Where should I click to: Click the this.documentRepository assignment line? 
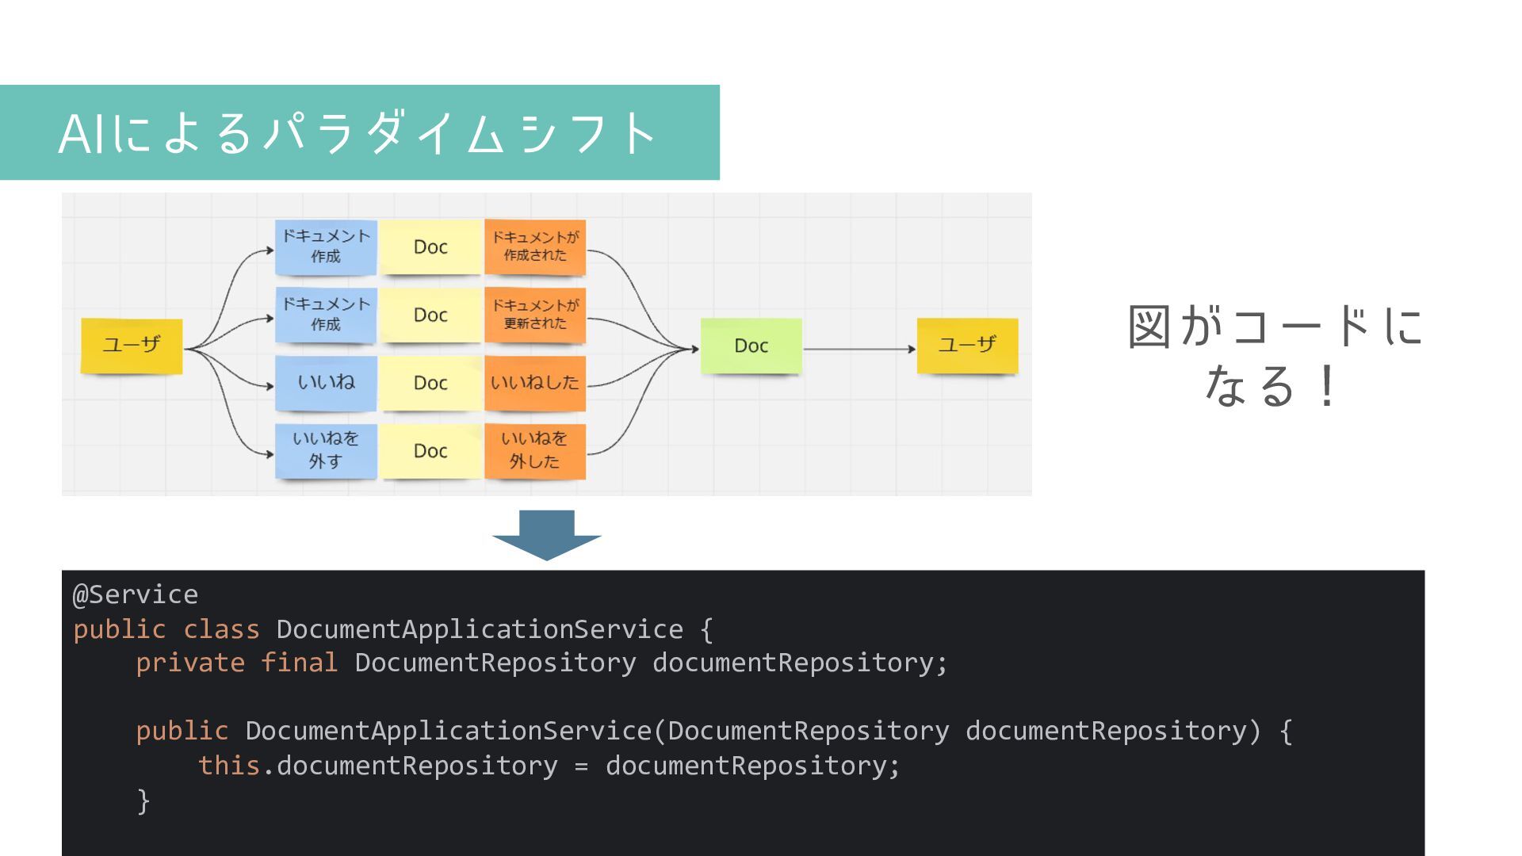(549, 766)
